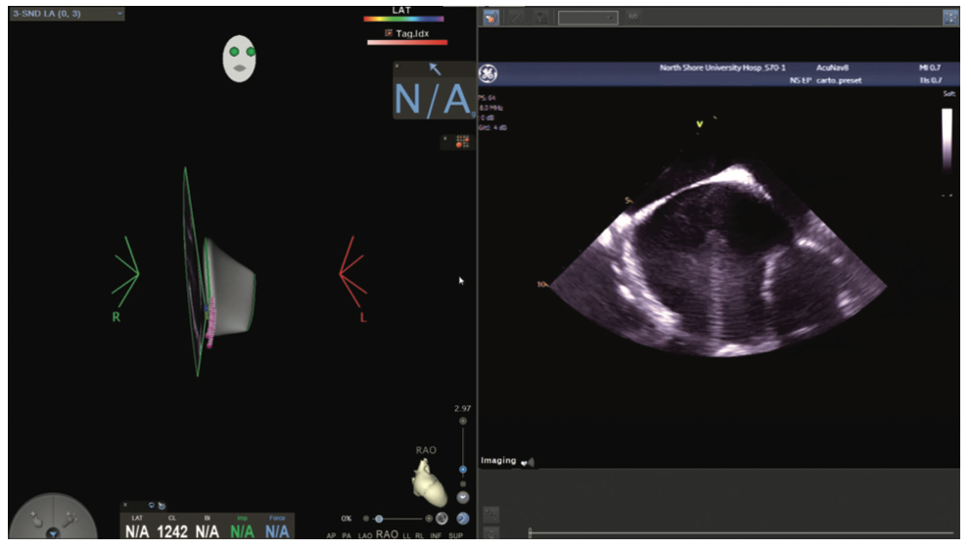Viewport: 971px width, 550px height.
Task: Click the grayscale bar beside ultrasound image
Action: click(x=947, y=138)
